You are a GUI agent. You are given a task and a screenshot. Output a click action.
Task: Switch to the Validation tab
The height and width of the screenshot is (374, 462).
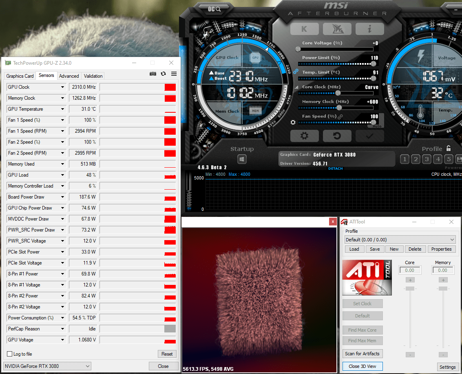tap(93, 76)
